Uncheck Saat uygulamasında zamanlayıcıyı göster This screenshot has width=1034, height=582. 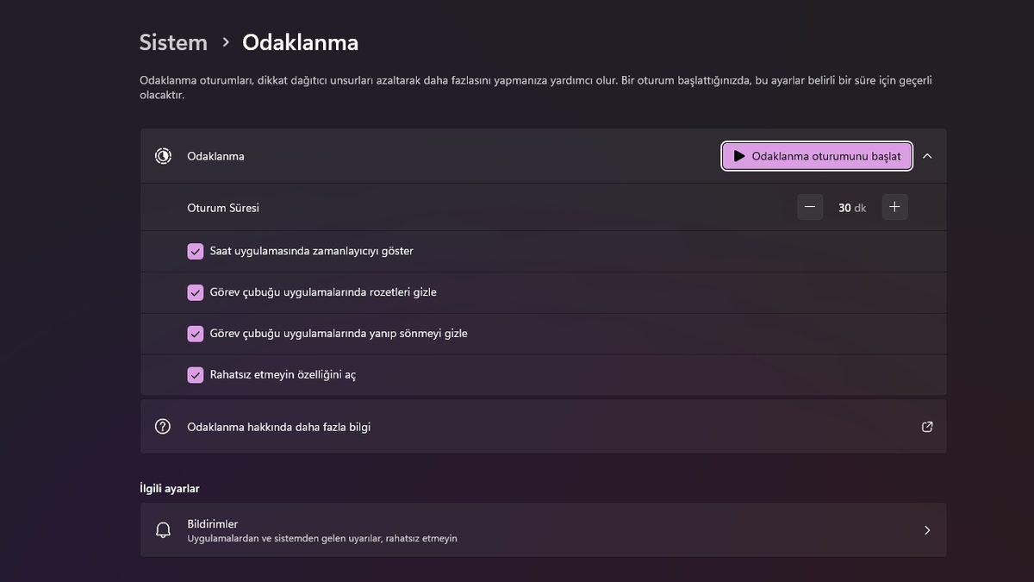click(x=196, y=250)
